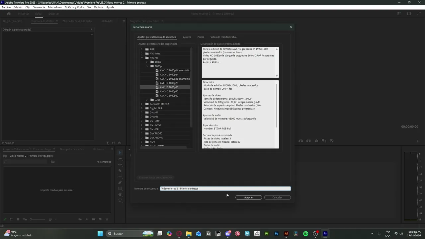Open Workspaces icon at top right
The image size is (425, 239).
tap(399, 14)
